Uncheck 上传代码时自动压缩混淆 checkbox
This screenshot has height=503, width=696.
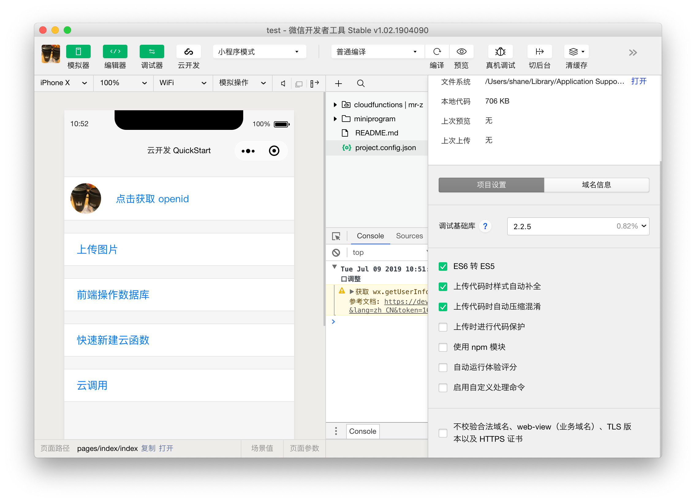[443, 307]
